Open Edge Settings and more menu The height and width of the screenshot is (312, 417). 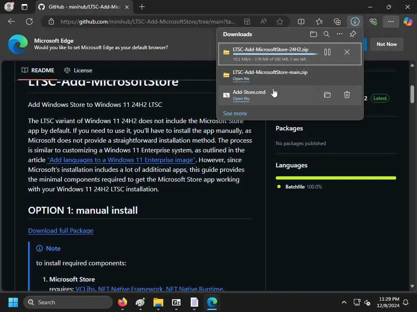[x=391, y=22]
